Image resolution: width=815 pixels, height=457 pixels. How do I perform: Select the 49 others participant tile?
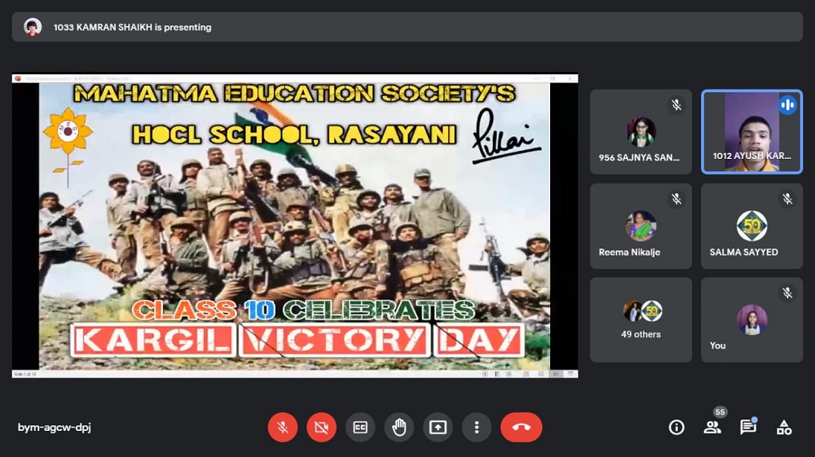coord(641,320)
